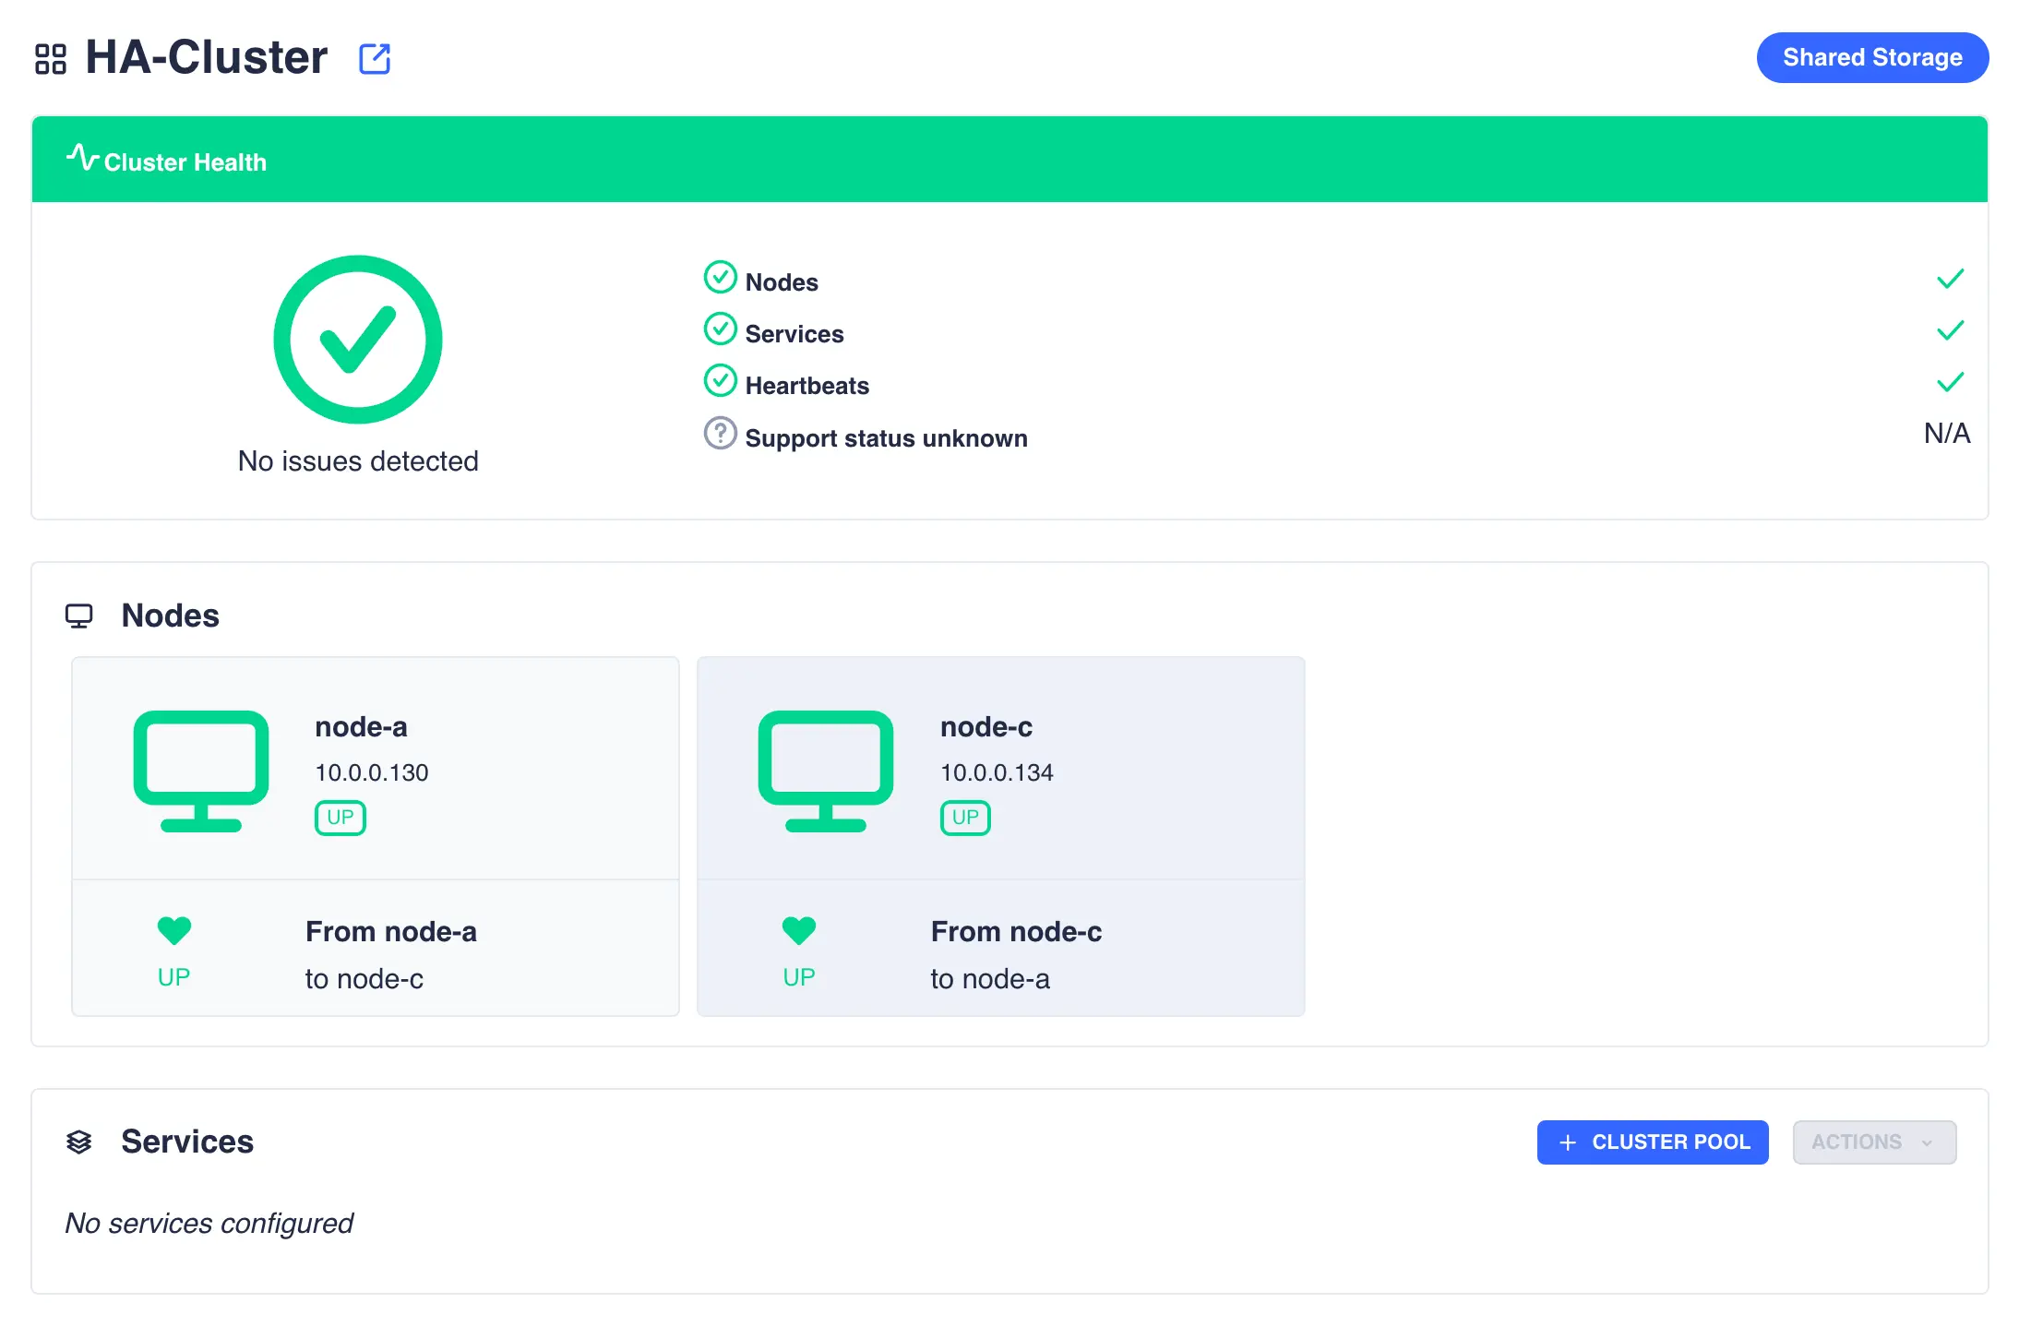
Task: Click the grid icon beside HA-Cluster title
Action: coord(51,58)
